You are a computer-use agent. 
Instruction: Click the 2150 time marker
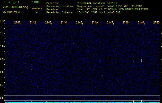156,23
